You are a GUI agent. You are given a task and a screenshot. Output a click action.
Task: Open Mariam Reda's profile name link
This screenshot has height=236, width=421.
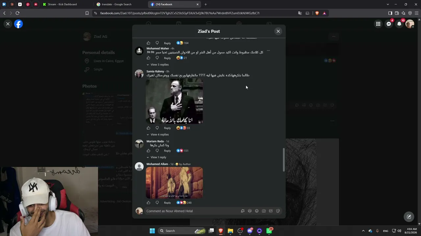(x=155, y=141)
